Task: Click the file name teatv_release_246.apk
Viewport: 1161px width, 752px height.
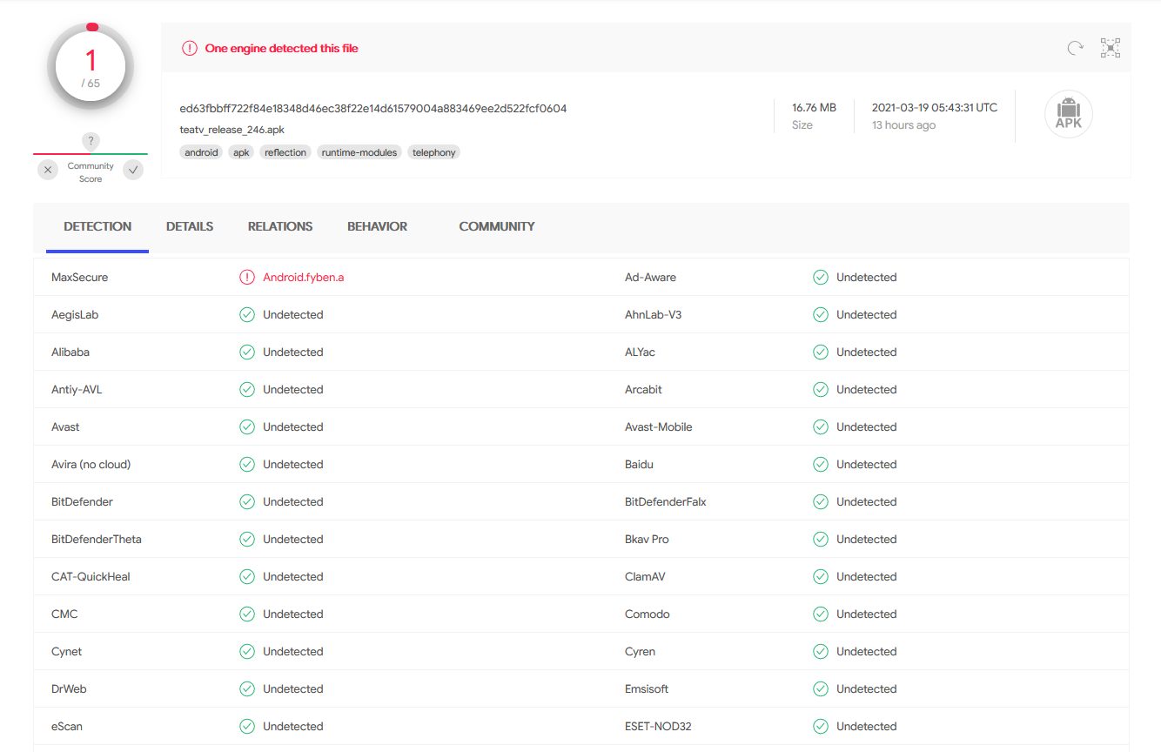Action: [x=232, y=130]
